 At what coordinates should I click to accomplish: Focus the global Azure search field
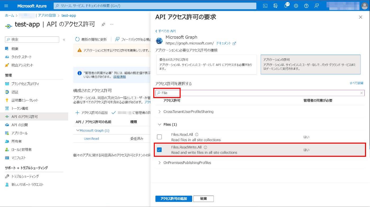point(155,6)
